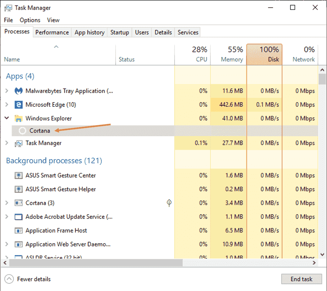Click the Adobe Acrobat Update Service icon
The width and height of the screenshot is (327, 291).
click(19, 217)
